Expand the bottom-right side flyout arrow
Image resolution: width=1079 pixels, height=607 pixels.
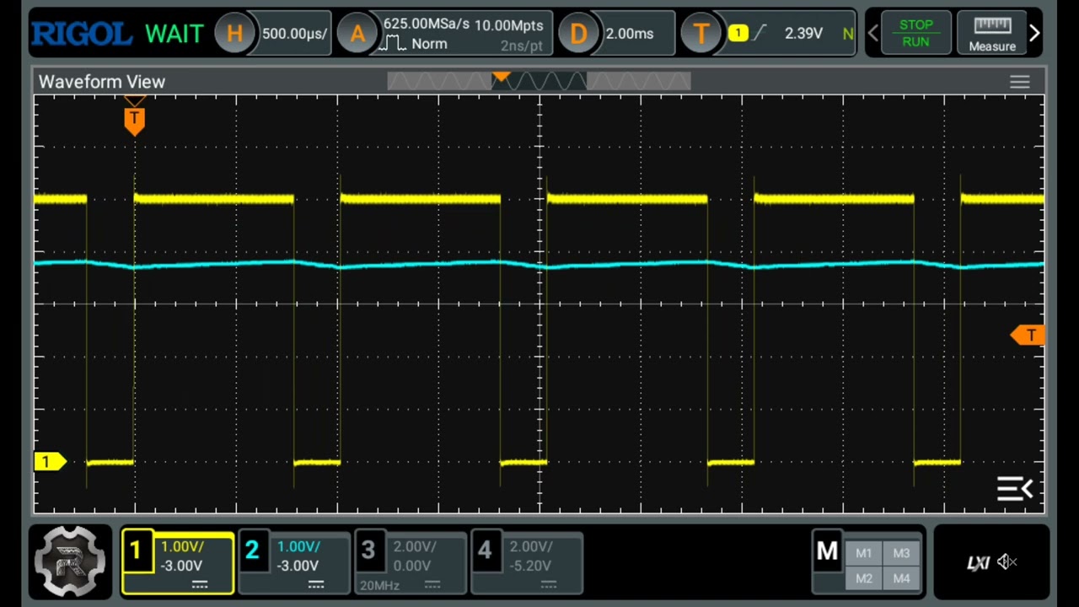[1015, 489]
